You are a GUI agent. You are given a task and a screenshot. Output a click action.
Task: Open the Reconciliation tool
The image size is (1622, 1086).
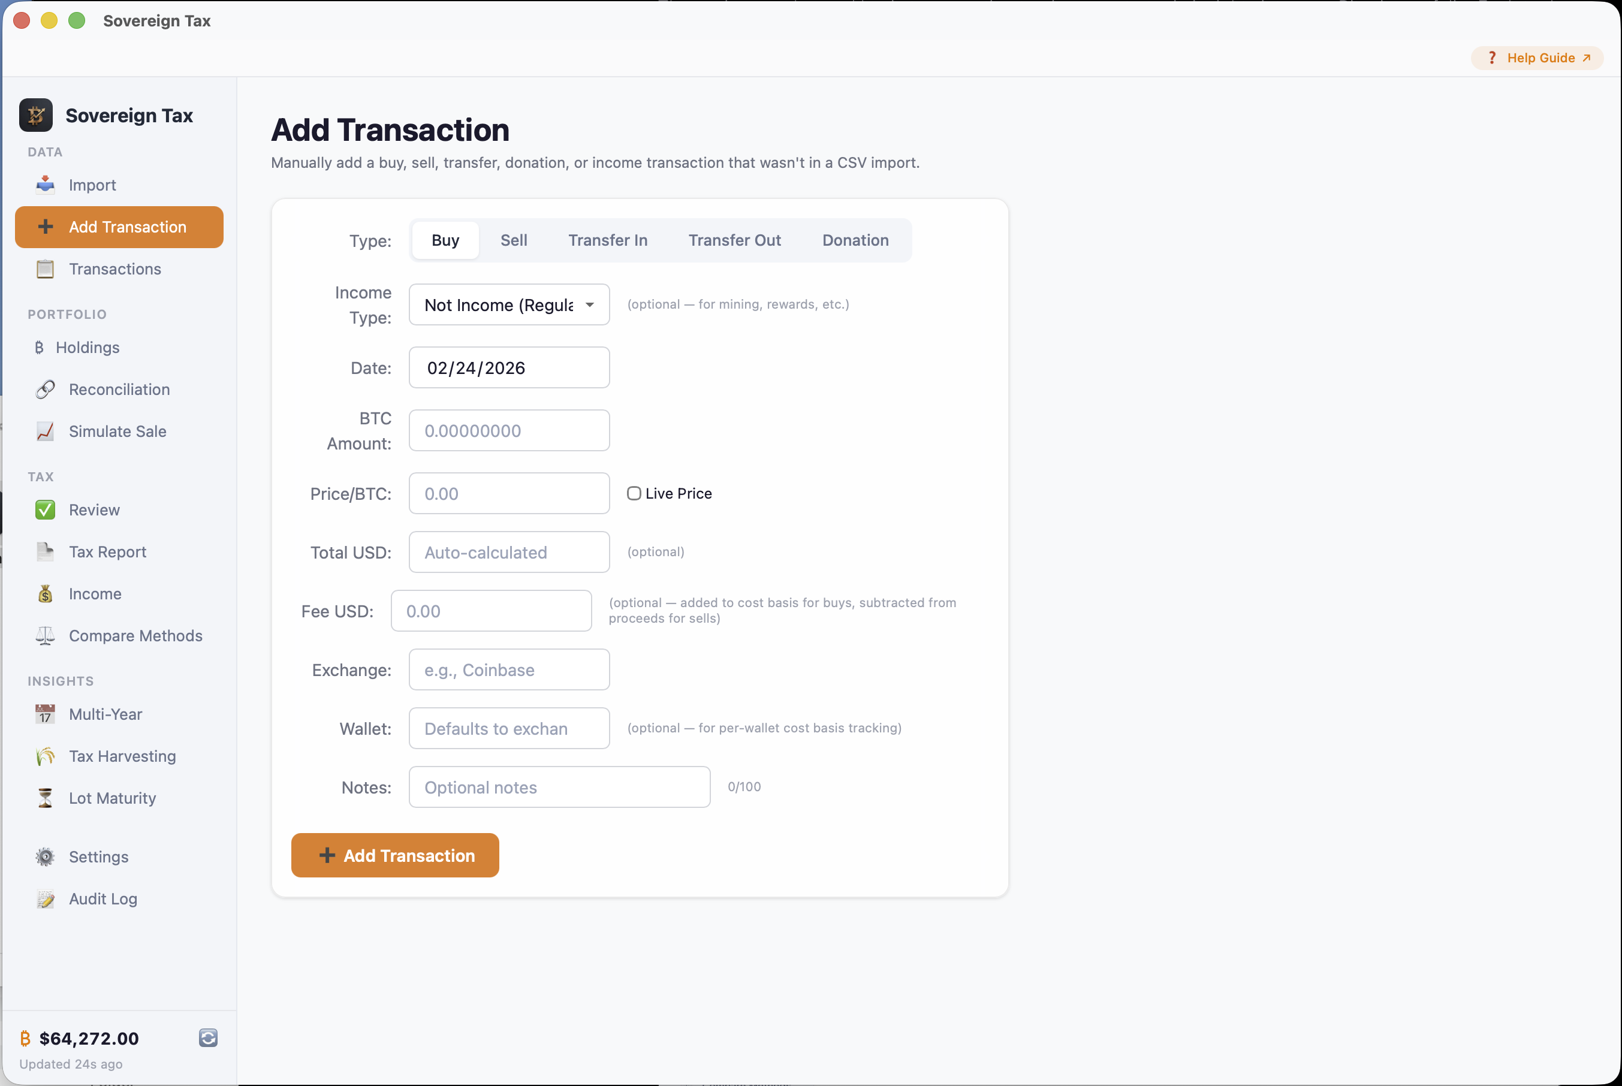(119, 389)
